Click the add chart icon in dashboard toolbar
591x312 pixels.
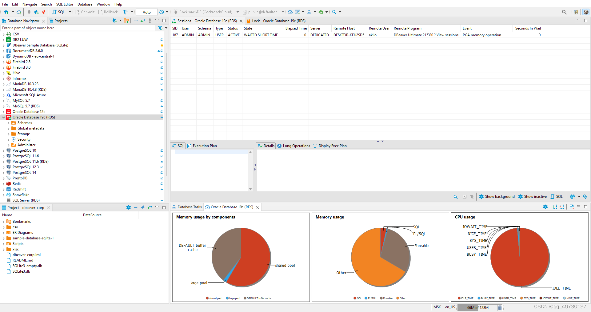click(x=555, y=207)
